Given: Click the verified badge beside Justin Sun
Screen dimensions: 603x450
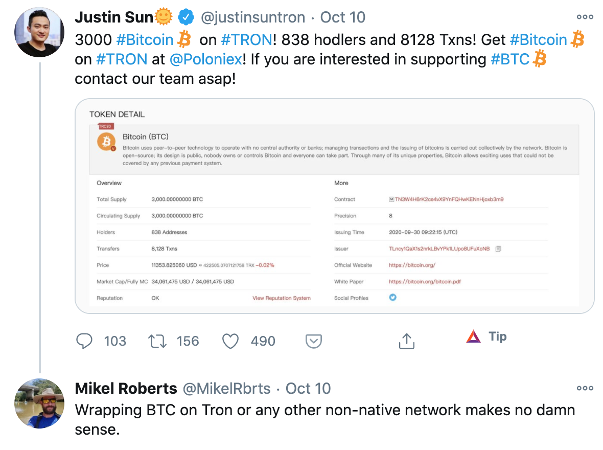Looking at the screenshot, I should tap(186, 16).
